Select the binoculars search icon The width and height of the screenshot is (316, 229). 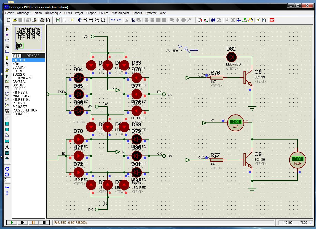pyautogui.click(x=213, y=20)
